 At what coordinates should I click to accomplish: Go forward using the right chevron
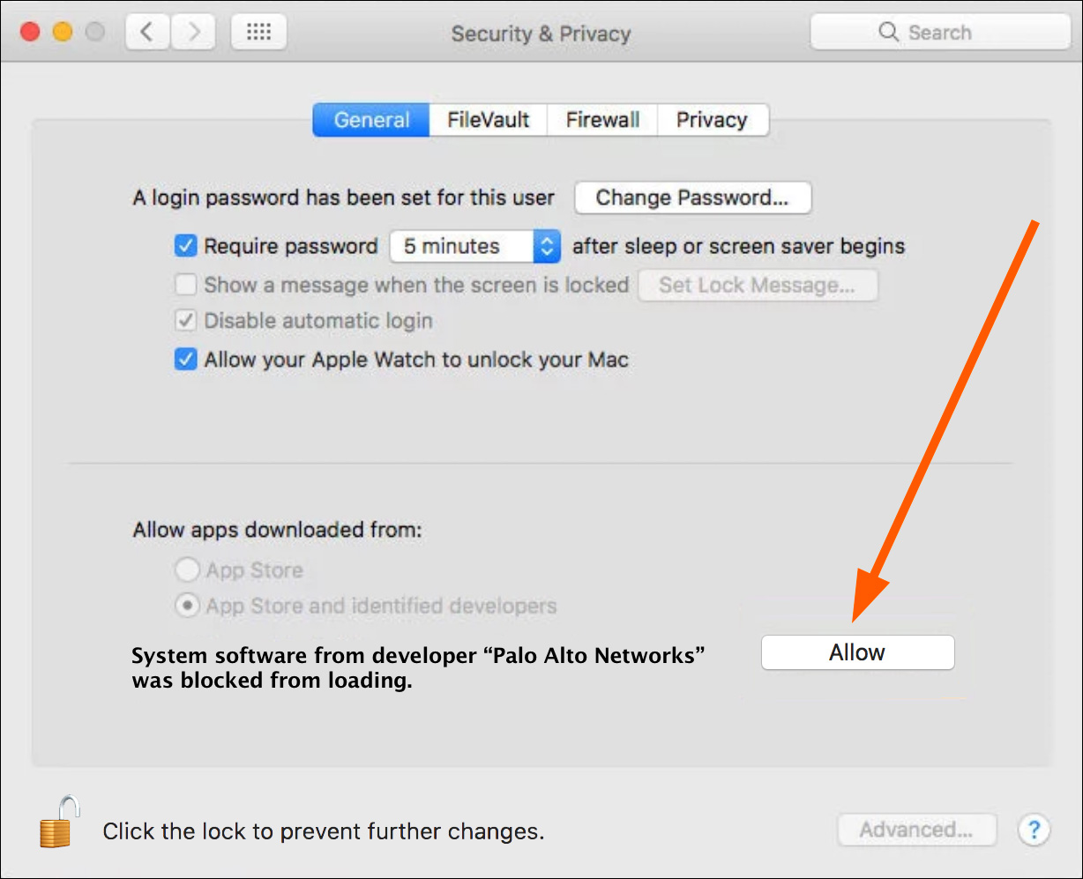click(x=194, y=33)
